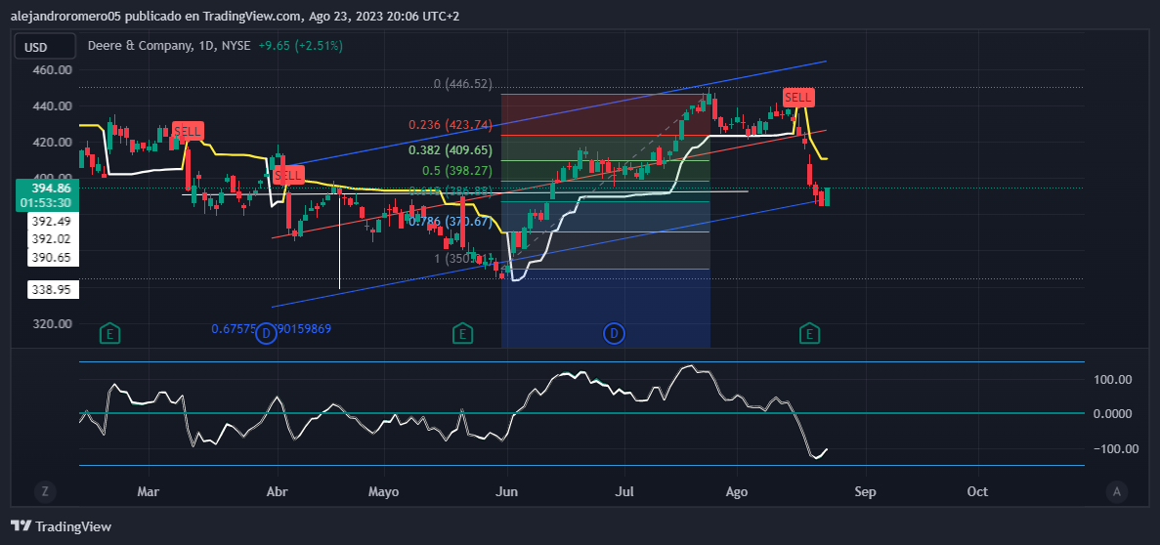This screenshot has height=545, width=1160.
Task: Click the SELL signal label in March
Action: click(x=188, y=132)
